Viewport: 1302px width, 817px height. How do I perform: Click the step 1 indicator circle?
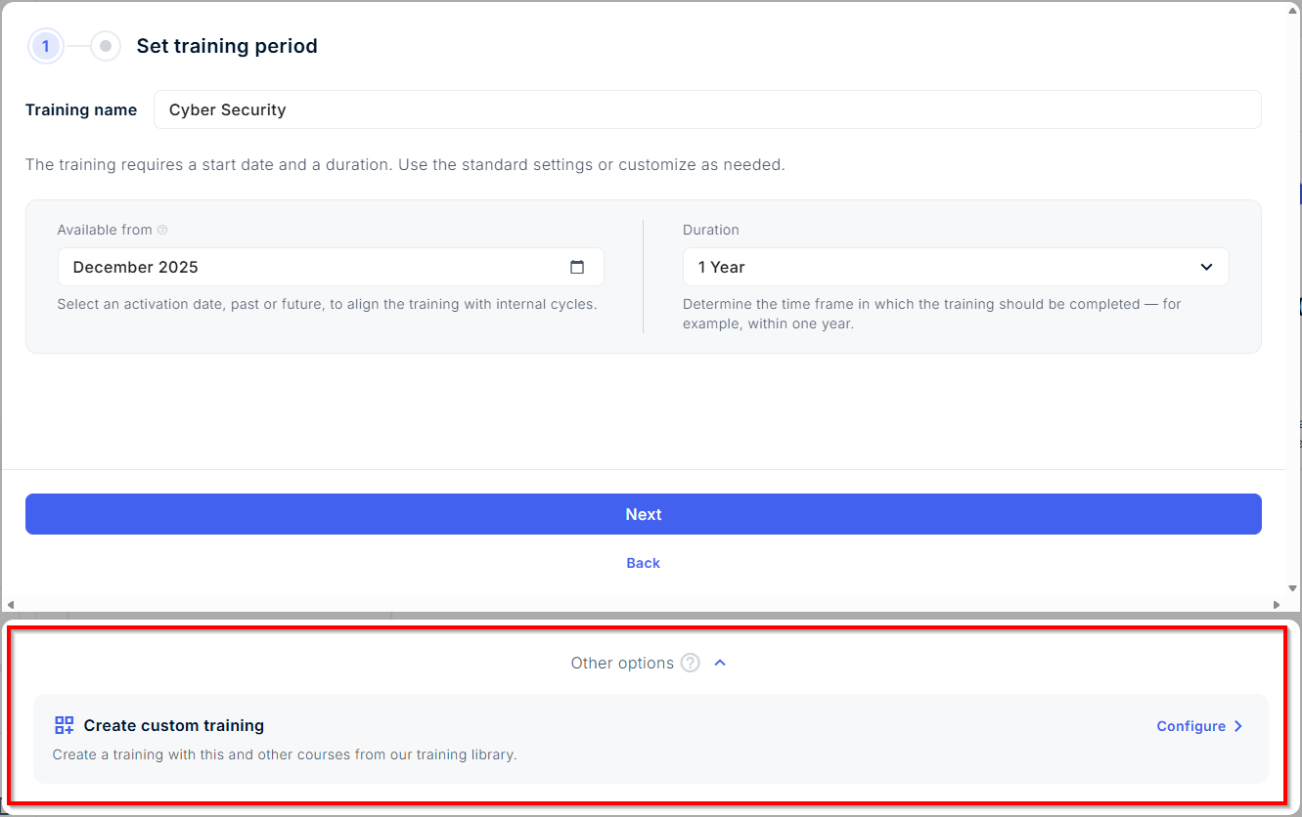click(x=45, y=46)
